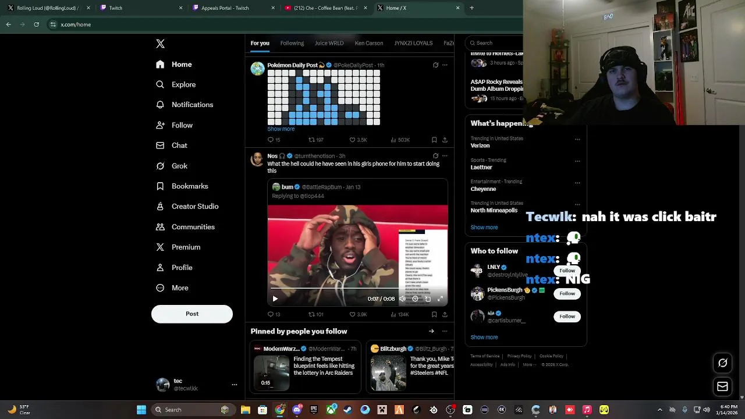Reply to the Pokémon Daily Post tweet
The width and height of the screenshot is (745, 419).
click(274, 140)
